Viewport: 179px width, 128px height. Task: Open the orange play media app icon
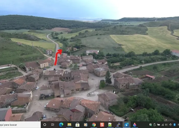tap(86, 125)
